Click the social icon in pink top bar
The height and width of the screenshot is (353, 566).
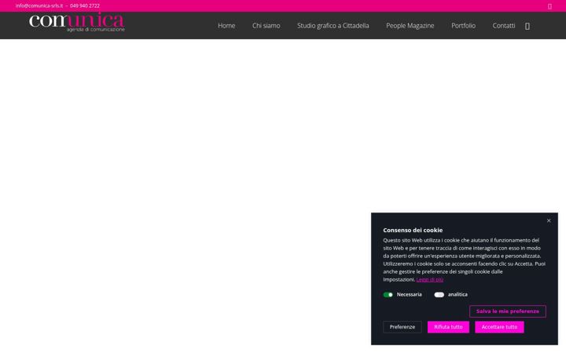point(549,6)
